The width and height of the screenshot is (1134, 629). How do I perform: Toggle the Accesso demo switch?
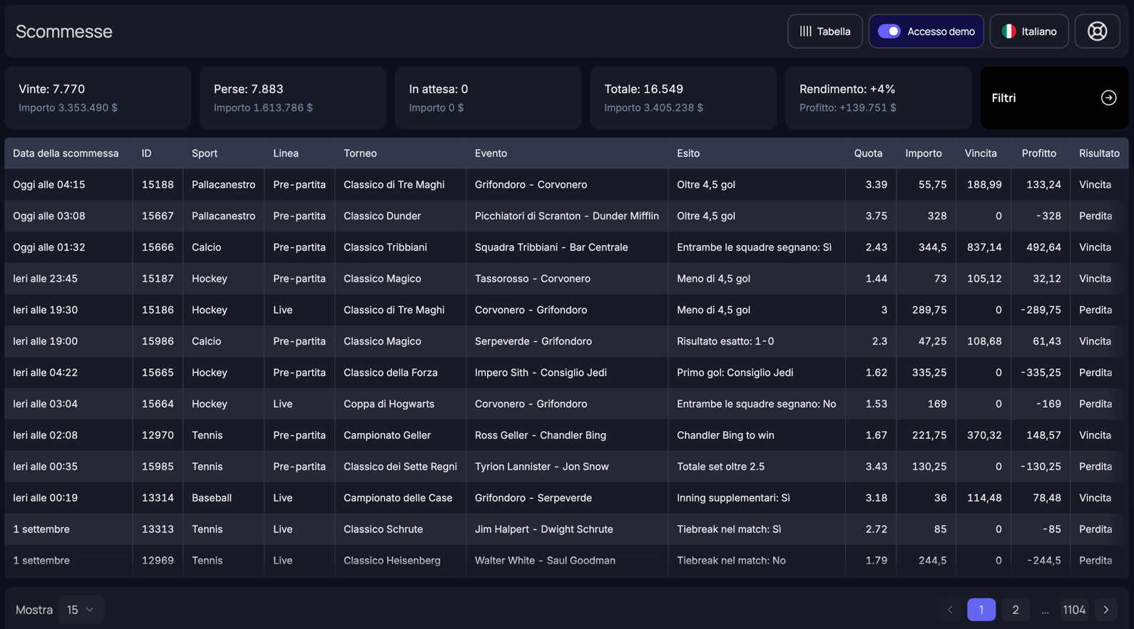pos(889,31)
